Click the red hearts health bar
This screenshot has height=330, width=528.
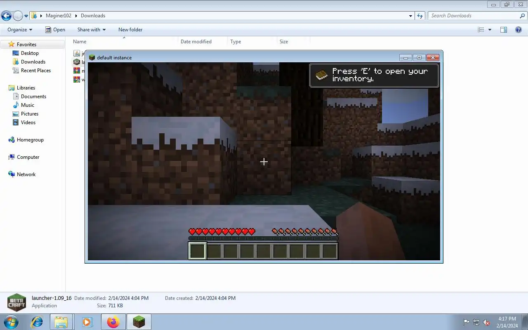[x=222, y=232]
